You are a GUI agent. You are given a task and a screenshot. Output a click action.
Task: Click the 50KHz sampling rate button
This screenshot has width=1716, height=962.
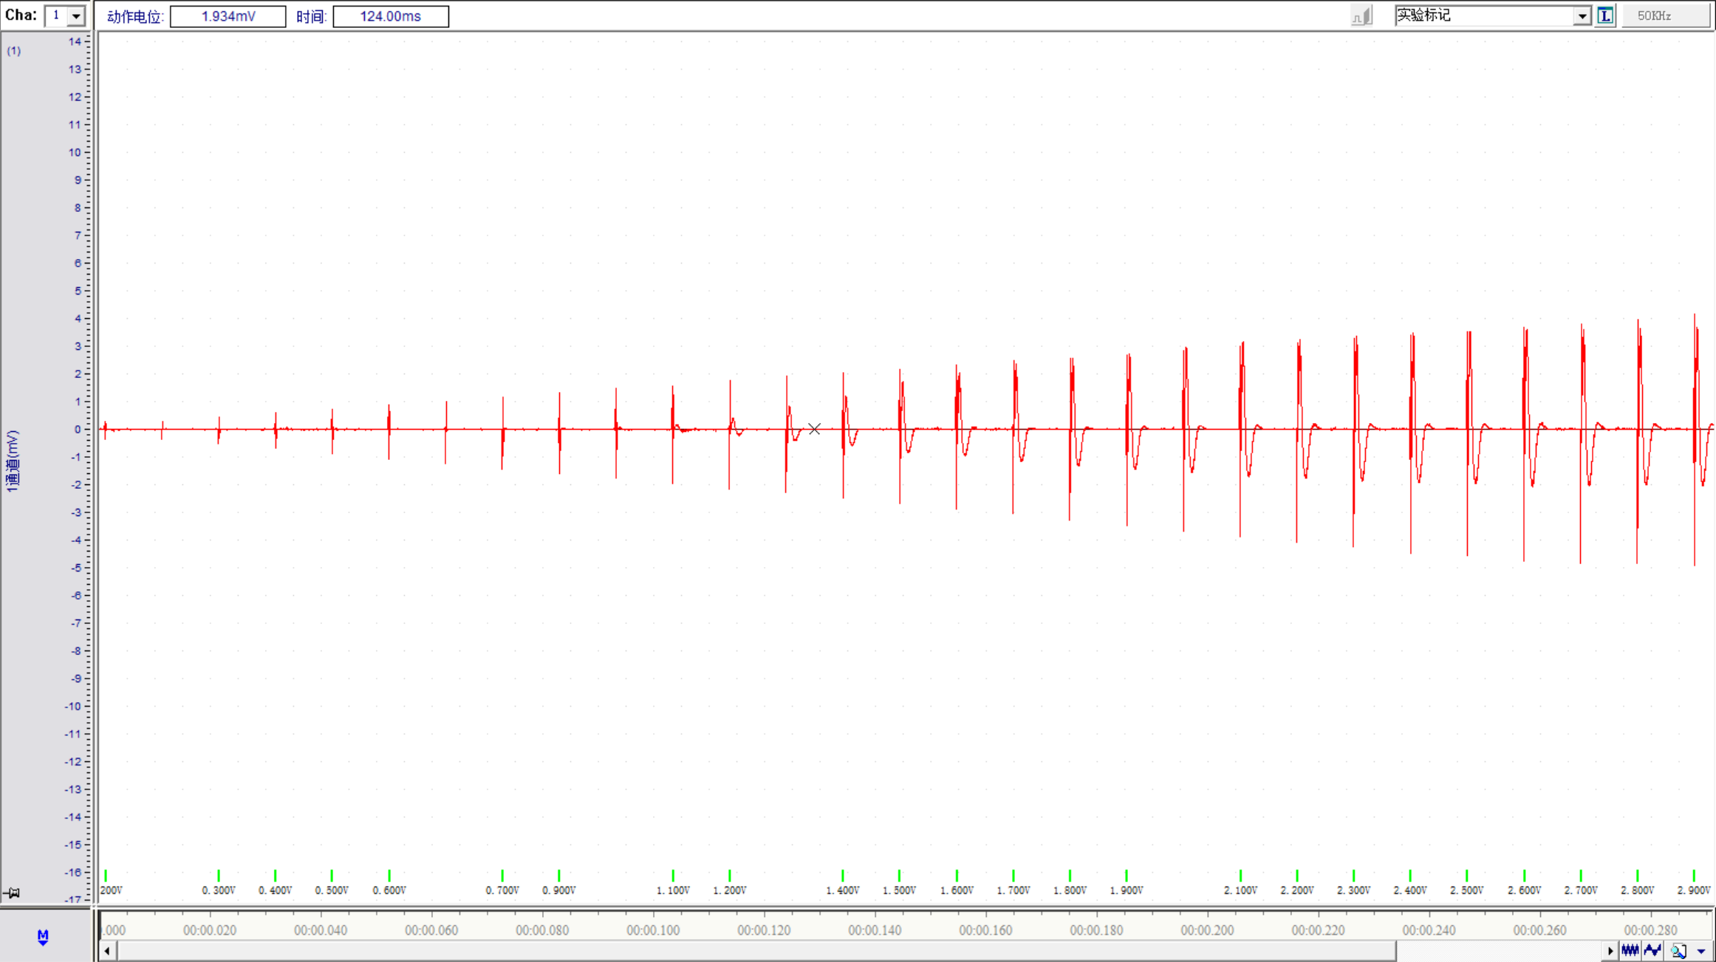click(x=1665, y=16)
